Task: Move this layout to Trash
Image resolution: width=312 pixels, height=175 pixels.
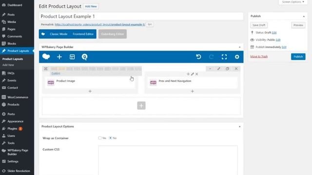Action: click(x=259, y=56)
